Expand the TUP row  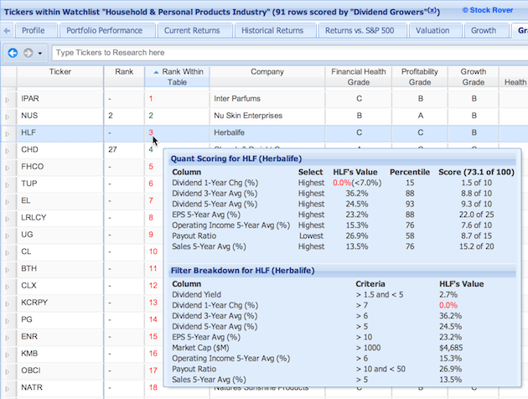[x=8, y=185]
